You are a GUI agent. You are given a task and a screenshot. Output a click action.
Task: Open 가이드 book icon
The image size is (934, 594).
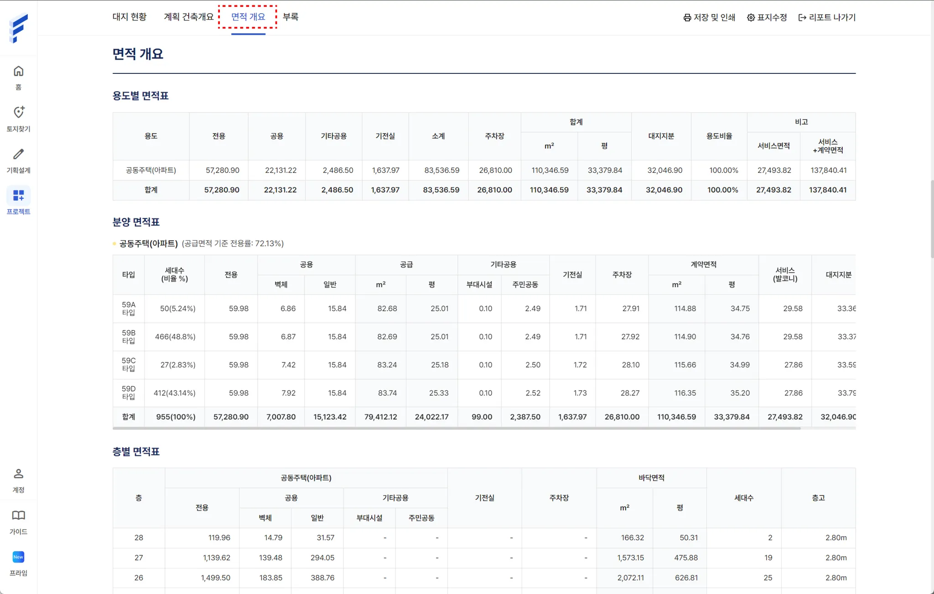tap(18, 516)
